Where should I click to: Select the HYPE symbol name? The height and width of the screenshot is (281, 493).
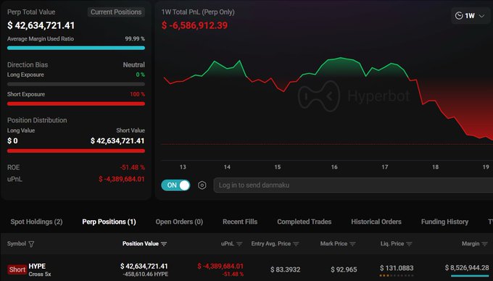(37, 266)
